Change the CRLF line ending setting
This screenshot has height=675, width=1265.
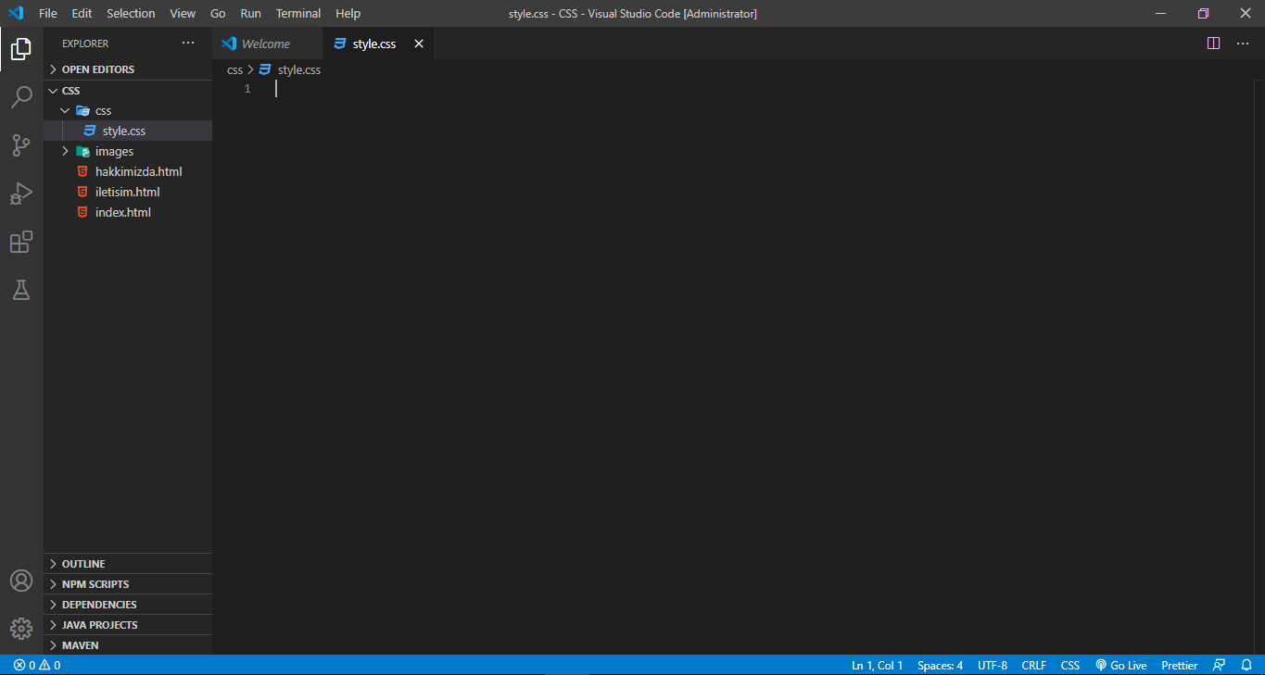pyautogui.click(x=1033, y=665)
